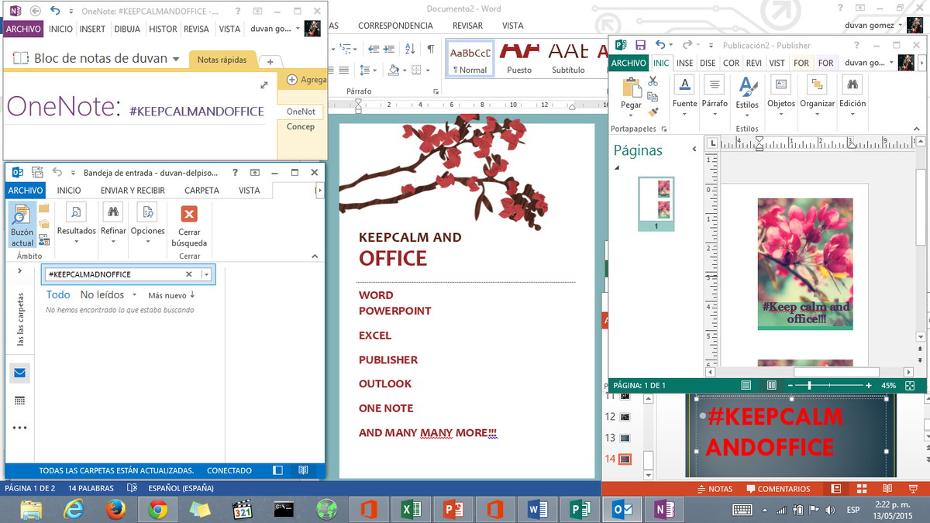
Task: Open the CARPETA tab in Outlook
Action: point(201,191)
